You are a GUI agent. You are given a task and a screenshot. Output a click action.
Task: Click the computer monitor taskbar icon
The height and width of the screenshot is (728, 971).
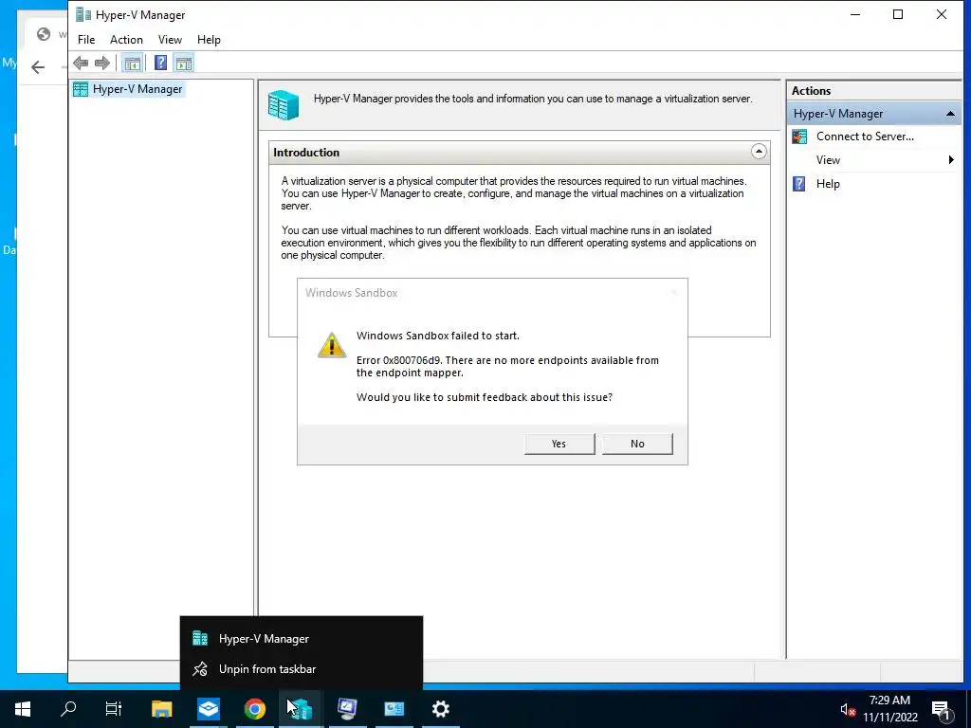[347, 709]
